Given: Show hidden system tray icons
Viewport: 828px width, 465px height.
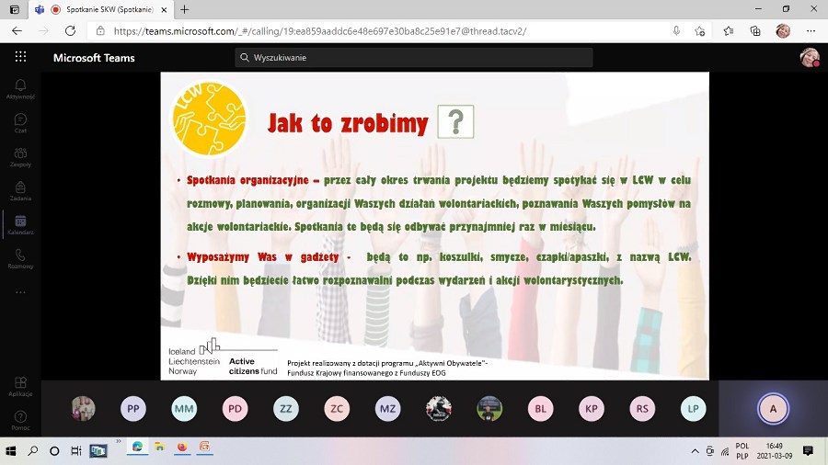Looking at the screenshot, I should point(696,451).
